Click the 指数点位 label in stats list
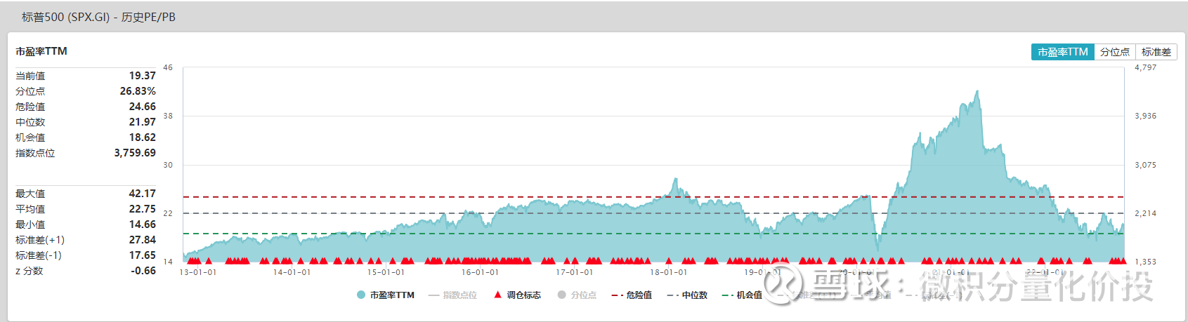1188x322 pixels. pyautogui.click(x=35, y=153)
